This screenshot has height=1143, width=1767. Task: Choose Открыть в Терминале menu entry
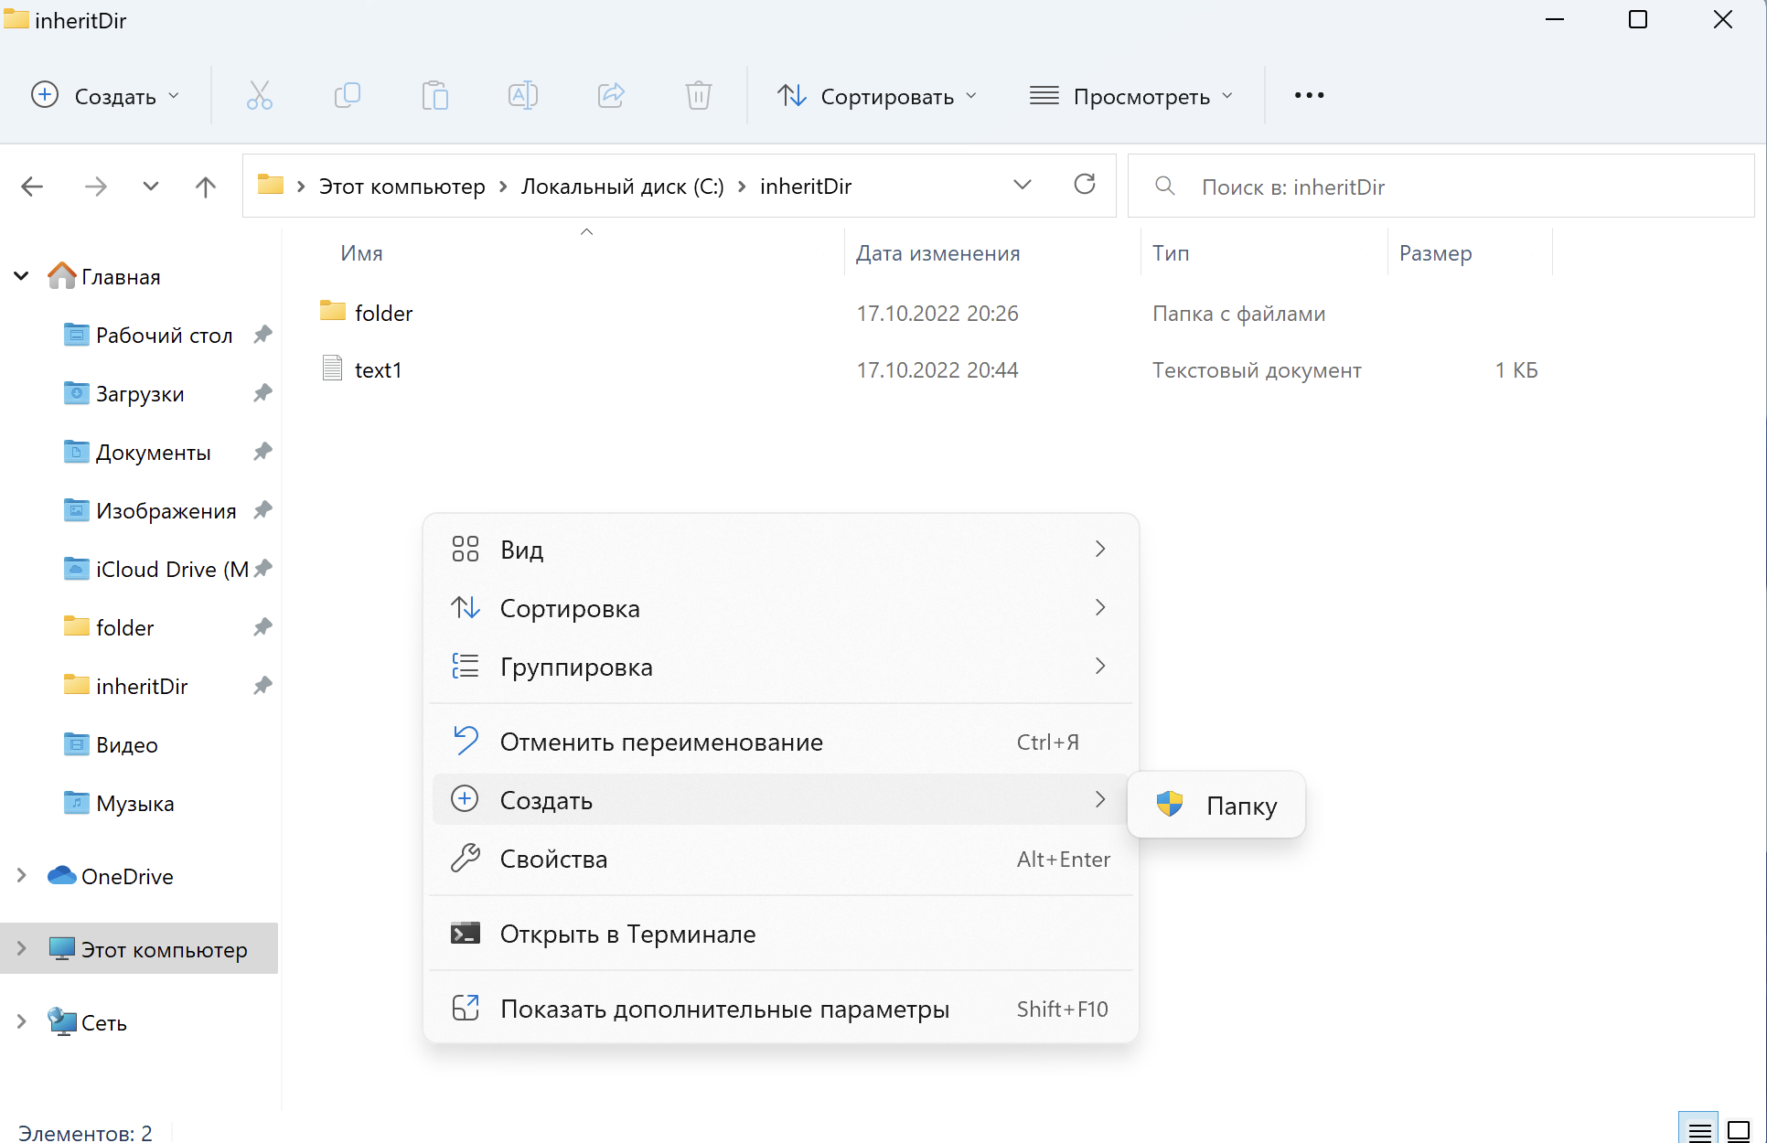[x=627, y=935]
